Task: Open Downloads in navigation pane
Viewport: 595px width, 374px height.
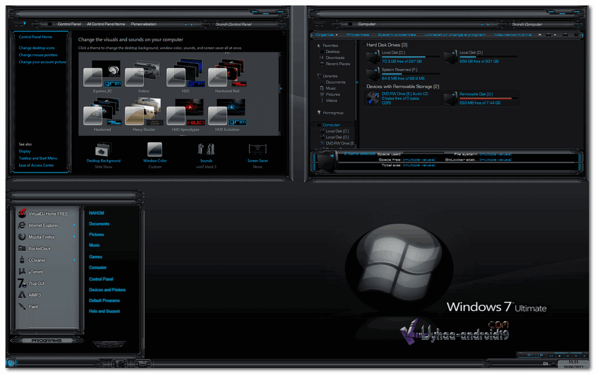Action: [335, 58]
